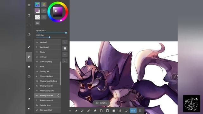Select the Shading WW brush

click(x=48, y=71)
